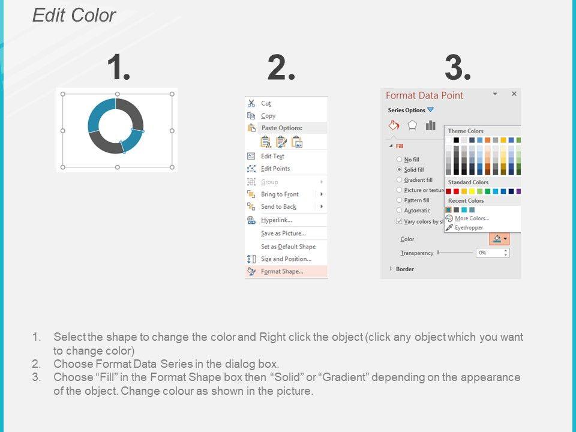Open the More Colors dialog
576x432 pixels.
[x=470, y=218]
